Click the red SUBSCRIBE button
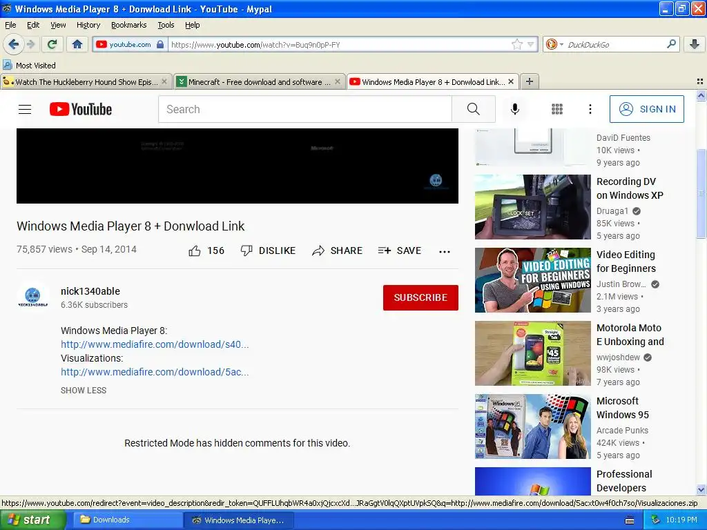Viewport: 707px width, 530px height. point(420,297)
